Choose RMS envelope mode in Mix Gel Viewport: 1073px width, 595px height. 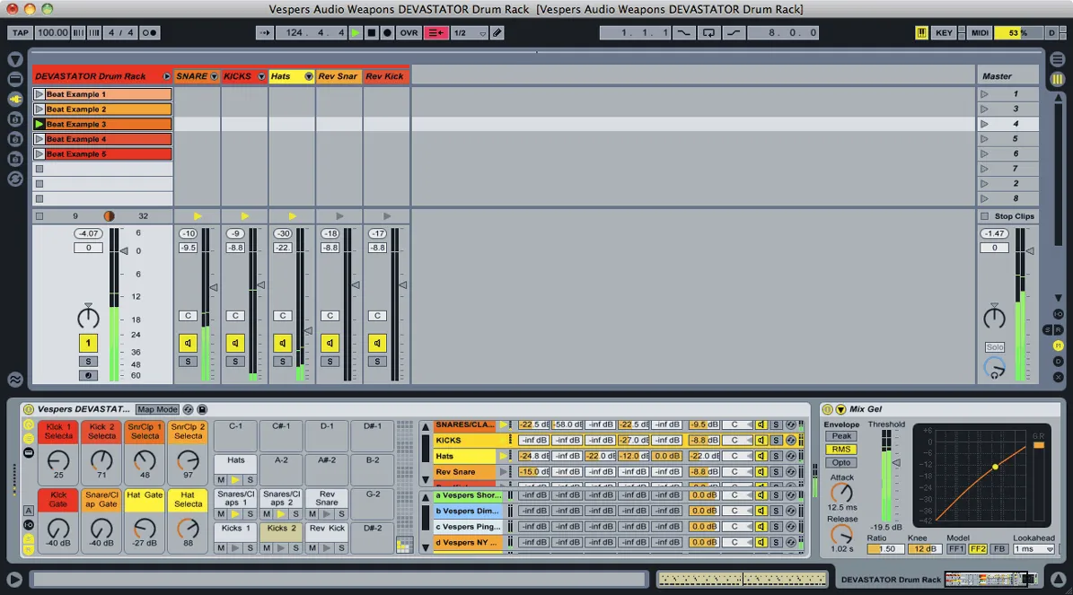click(x=841, y=450)
